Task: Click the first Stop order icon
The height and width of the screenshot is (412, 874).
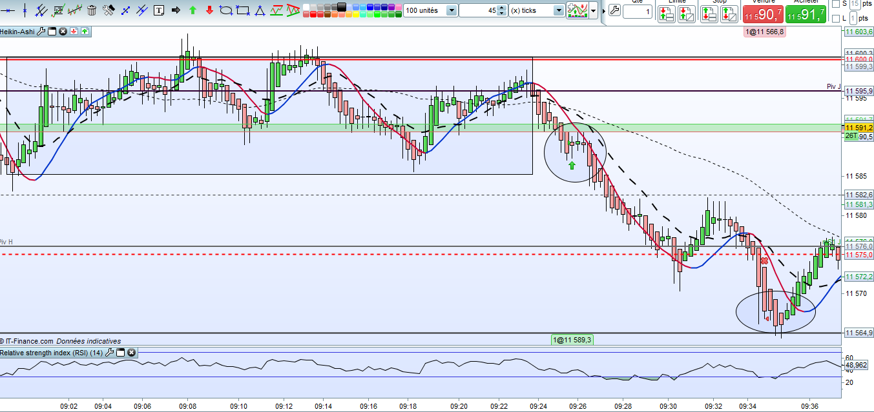Action: click(x=709, y=14)
